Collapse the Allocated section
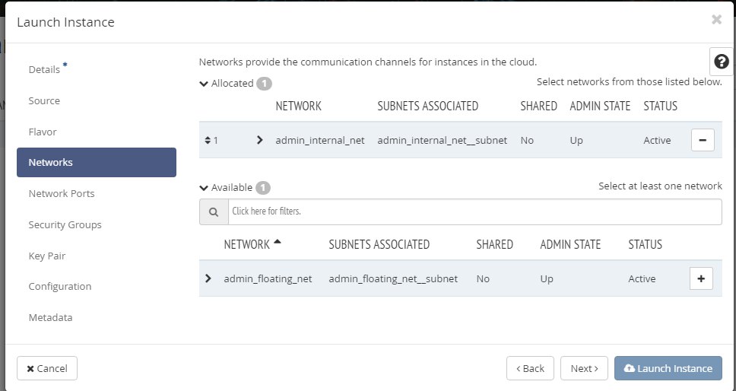This screenshot has height=391, width=736. pyautogui.click(x=204, y=84)
